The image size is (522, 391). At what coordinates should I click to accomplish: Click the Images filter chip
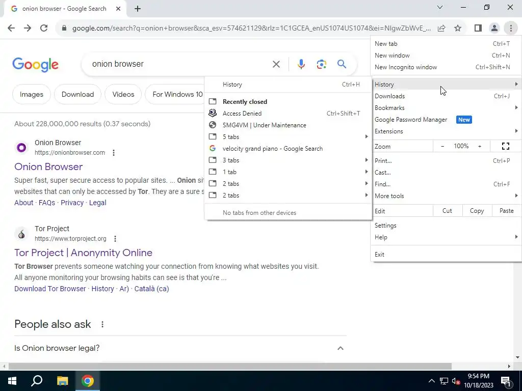[32, 94]
